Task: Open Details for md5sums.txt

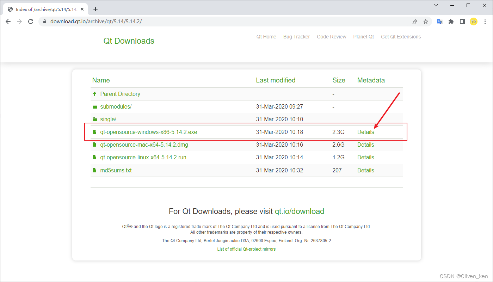Action: (365, 170)
